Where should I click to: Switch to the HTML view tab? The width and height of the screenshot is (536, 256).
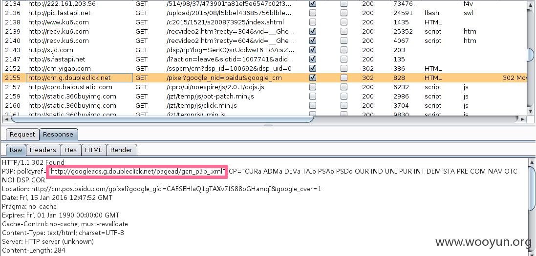93,150
